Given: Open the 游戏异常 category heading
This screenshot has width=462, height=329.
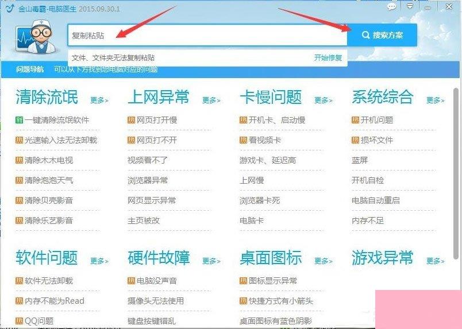Looking at the screenshot, I should tap(383, 258).
